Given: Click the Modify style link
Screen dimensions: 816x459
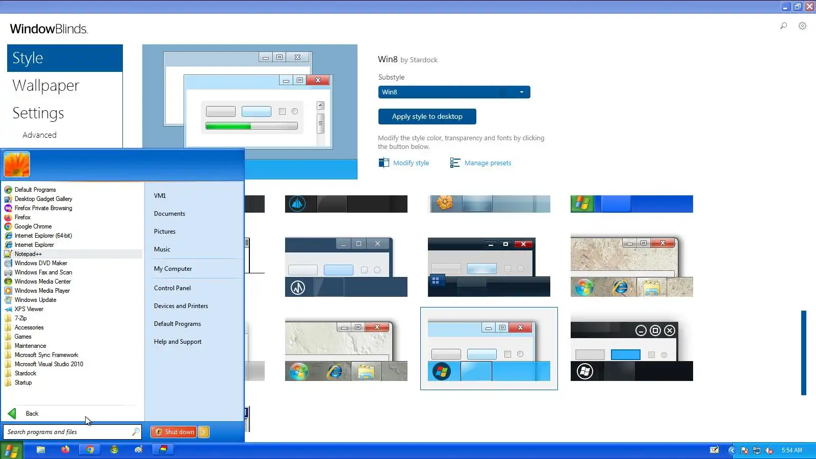Looking at the screenshot, I should tap(411, 163).
